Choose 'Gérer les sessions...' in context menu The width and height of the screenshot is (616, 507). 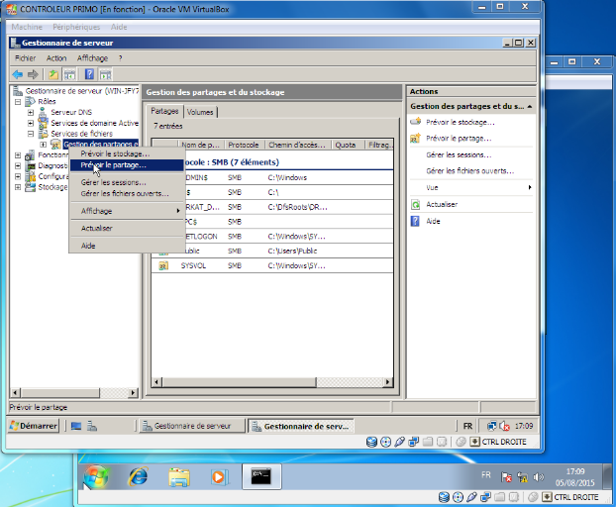pos(113,182)
